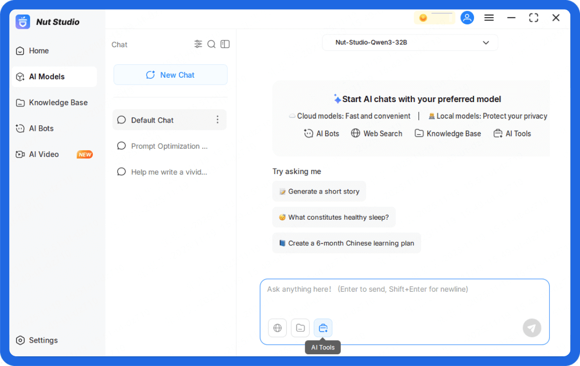
Task: Expand the Nut-Studio-Qwen3-32B model dropdown
Action: click(x=410, y=43)
